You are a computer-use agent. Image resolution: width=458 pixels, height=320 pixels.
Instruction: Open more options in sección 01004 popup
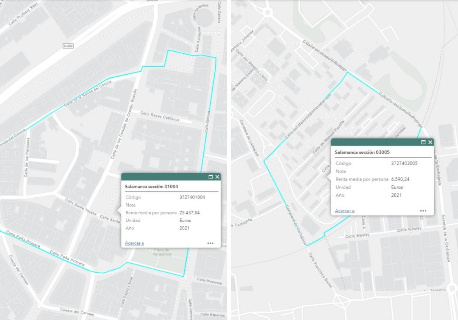211,243
